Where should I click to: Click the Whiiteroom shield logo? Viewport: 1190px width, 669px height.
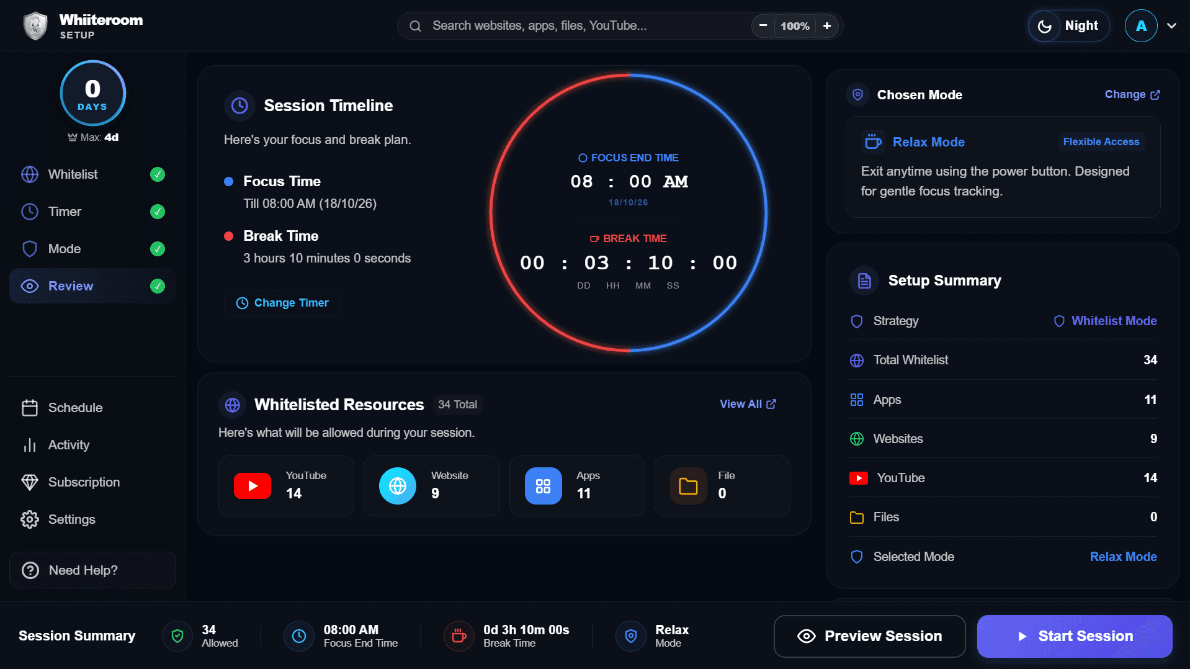(x=35, y=26)
